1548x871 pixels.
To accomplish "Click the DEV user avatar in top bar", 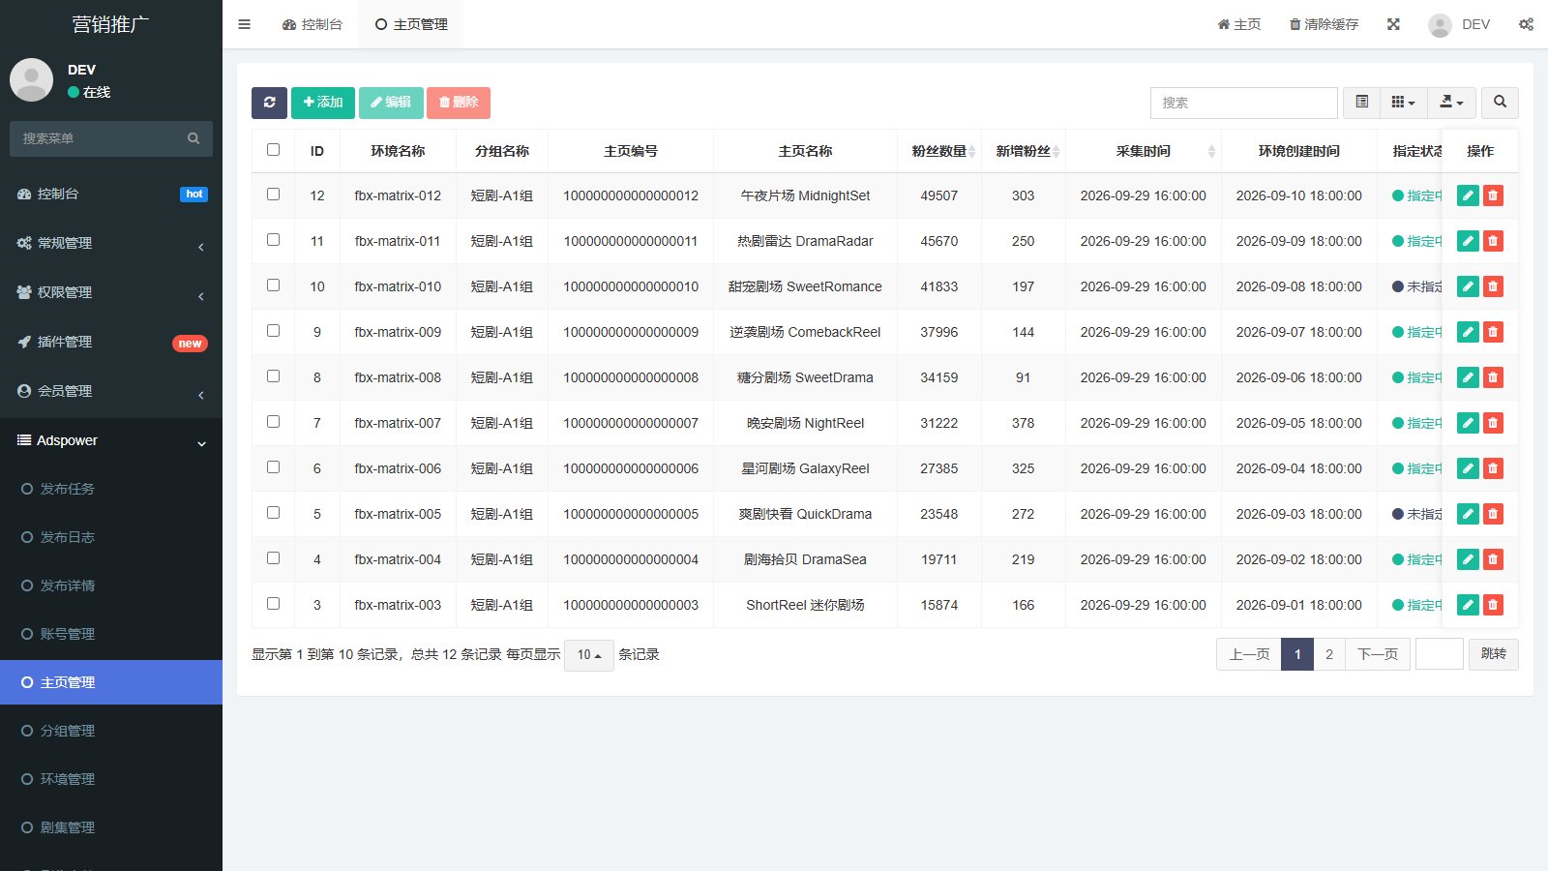I will click(x=1440, y=24).
